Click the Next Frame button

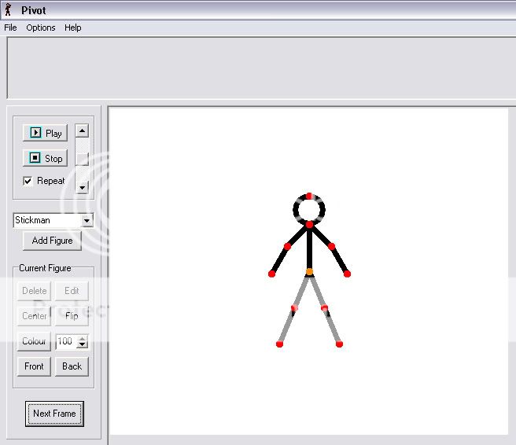pyautogui.click(x=53, y=413)
